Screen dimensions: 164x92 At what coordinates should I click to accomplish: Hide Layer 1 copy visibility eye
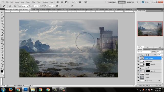pos(138,58)
